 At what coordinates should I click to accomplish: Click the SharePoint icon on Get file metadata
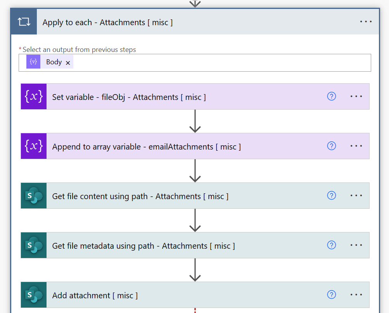point(33,245)
